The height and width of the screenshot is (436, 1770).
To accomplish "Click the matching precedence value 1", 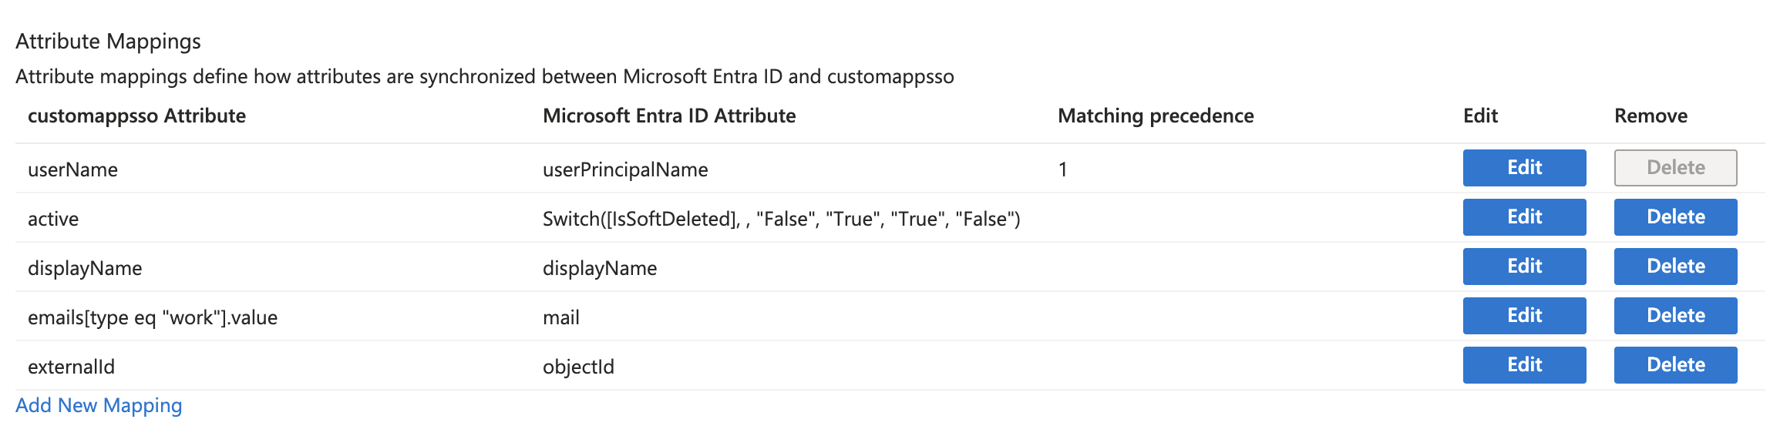I will pyautogui.click(x=1062, y=169).
